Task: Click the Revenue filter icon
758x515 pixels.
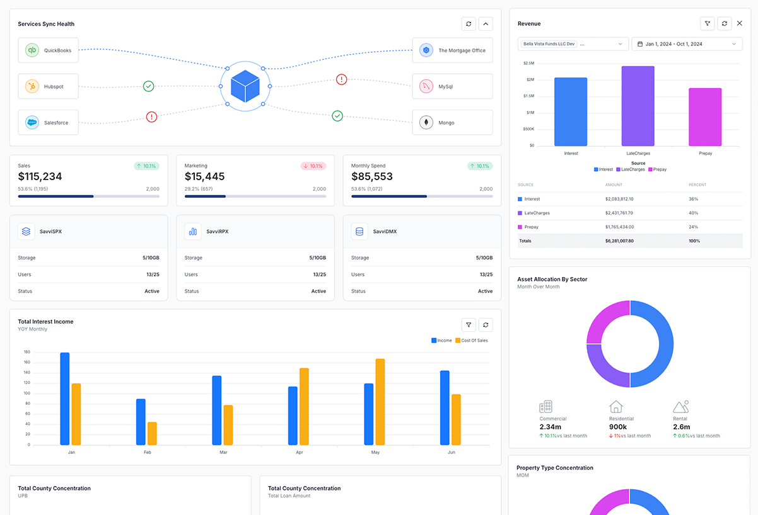Action: (708, 23)
